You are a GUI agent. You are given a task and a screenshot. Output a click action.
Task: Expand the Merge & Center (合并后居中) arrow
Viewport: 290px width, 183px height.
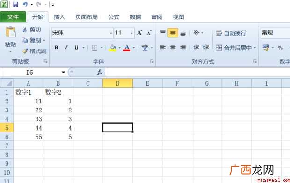255,48
